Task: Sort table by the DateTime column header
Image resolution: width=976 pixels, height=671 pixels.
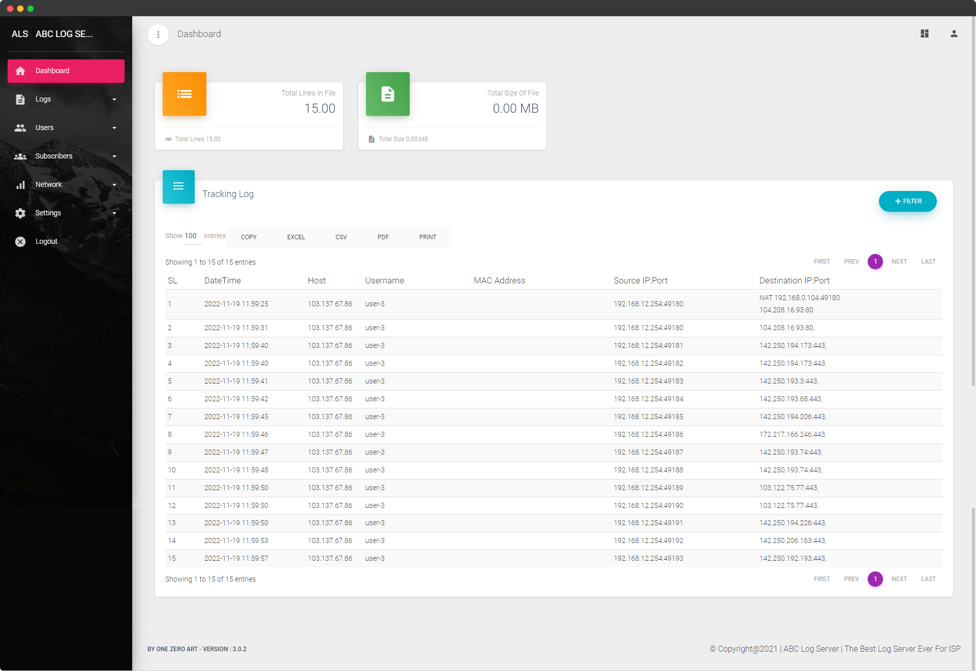Action: pyautogui.click(x=223, y=281)
